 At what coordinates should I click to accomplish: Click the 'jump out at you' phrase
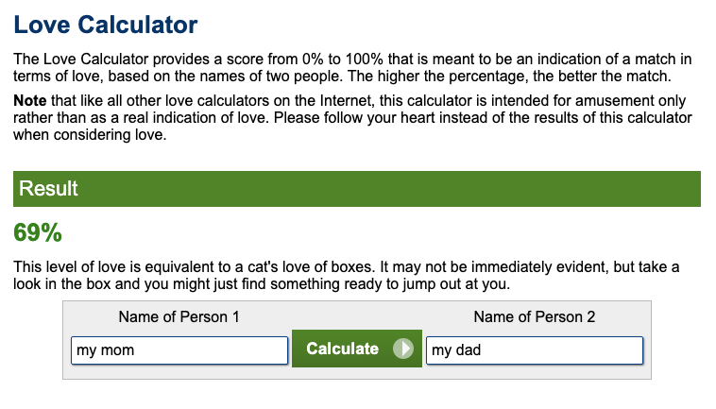456,284
